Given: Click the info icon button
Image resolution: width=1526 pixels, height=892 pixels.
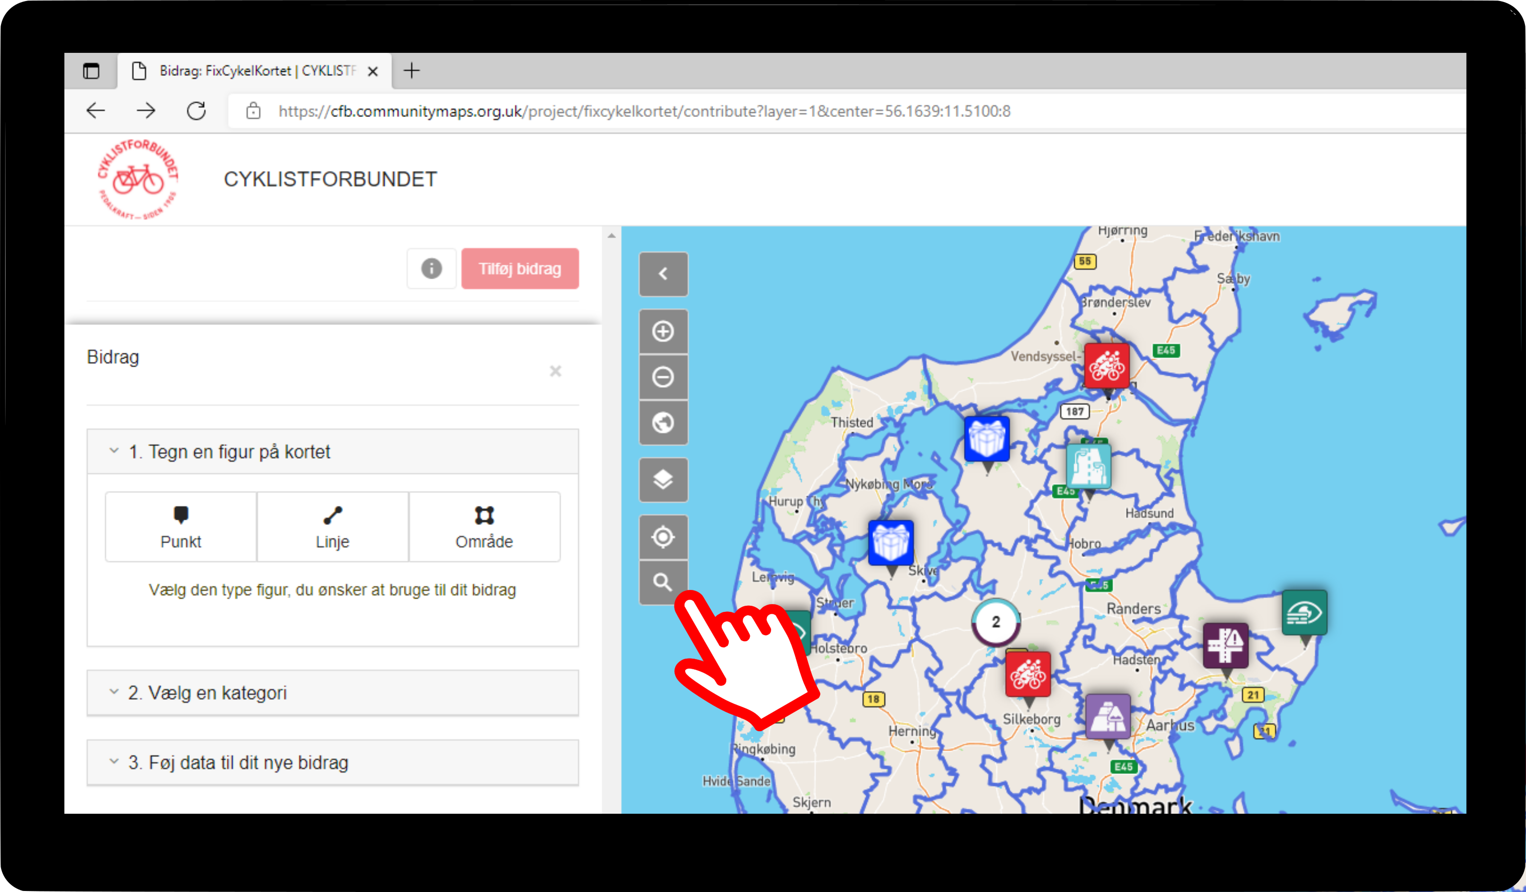Looking at the screenshot, I should [431, 269].
